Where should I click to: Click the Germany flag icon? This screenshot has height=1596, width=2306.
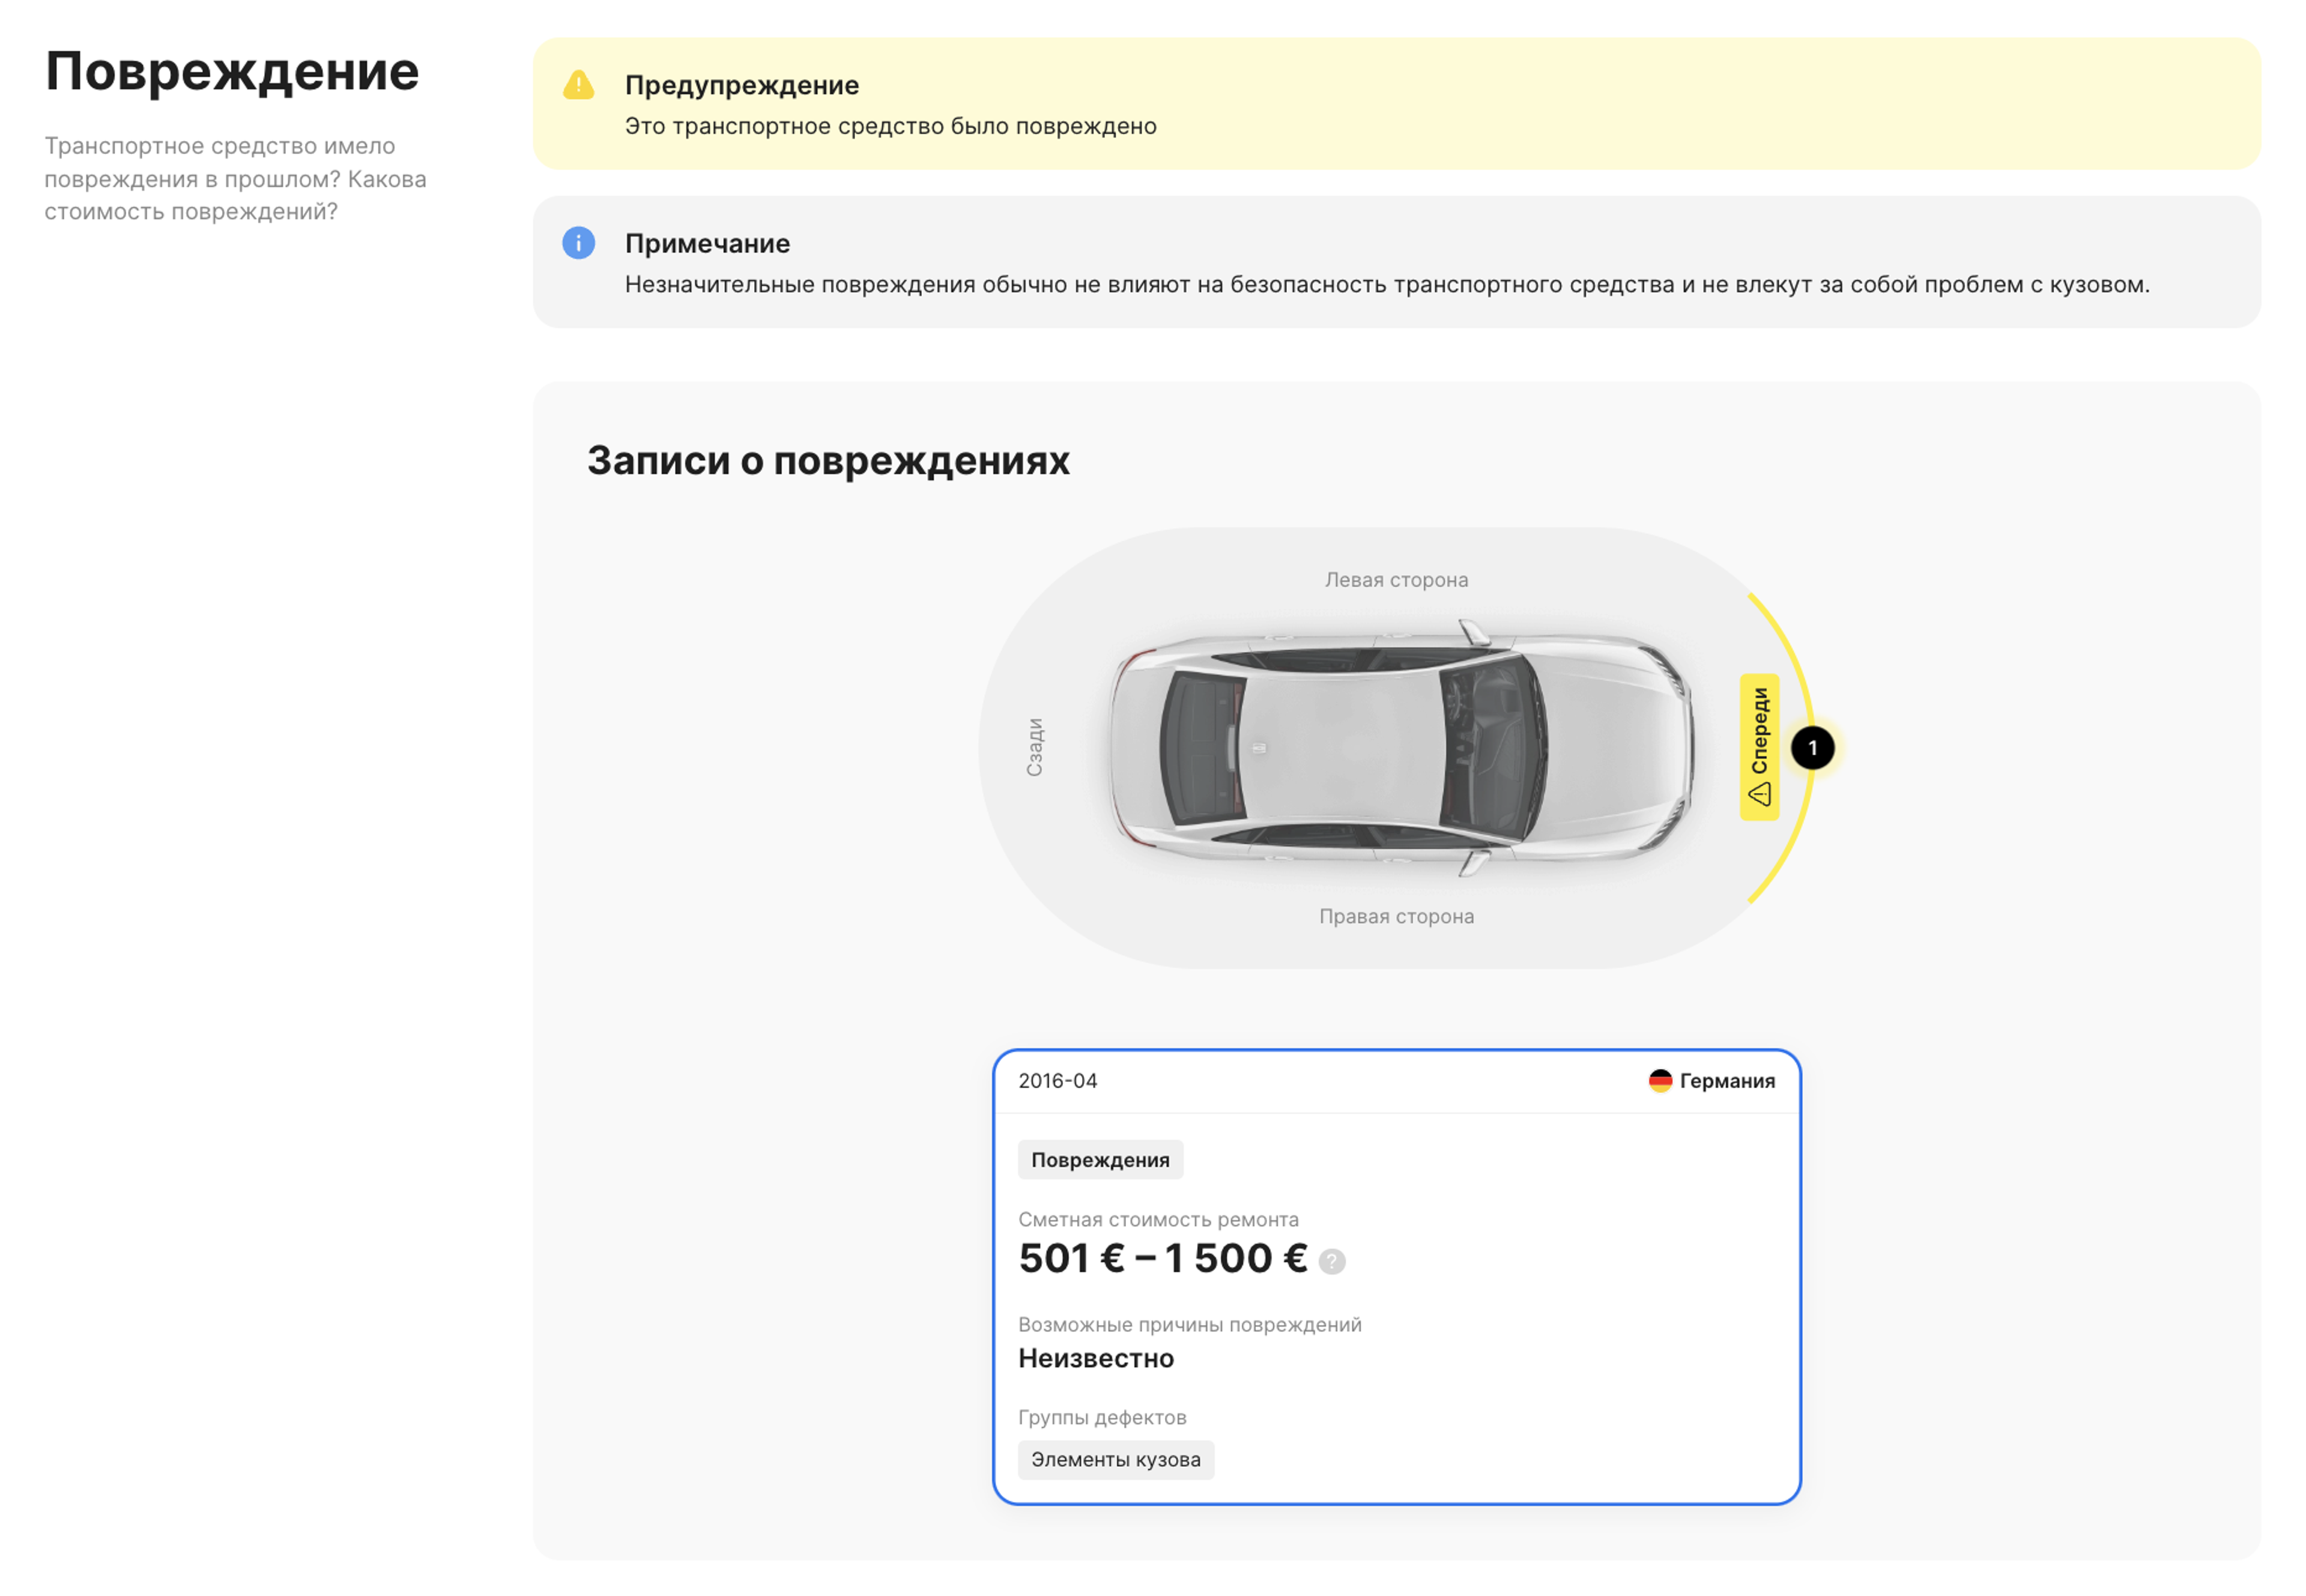pos(1660,1081)
